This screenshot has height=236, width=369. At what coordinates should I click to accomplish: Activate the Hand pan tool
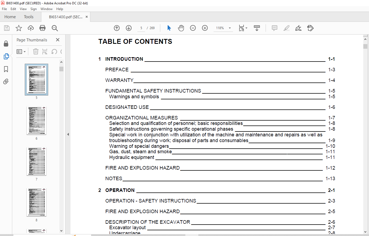(181, 28)
